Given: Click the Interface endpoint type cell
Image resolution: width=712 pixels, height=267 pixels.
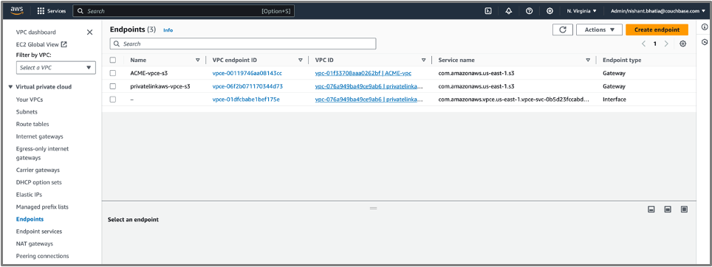Looking at the screenshot, I should click(x=615, y=100).
